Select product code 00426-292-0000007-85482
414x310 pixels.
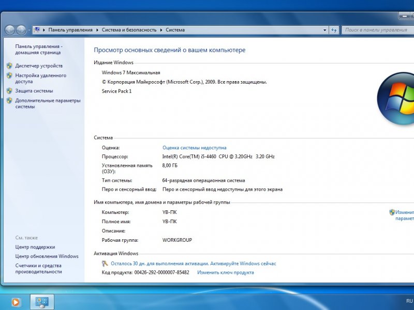(161, 273)
